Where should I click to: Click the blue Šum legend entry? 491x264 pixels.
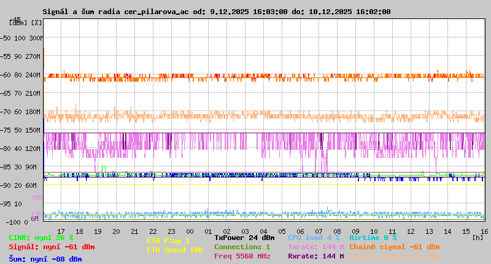tap(45, 259)
